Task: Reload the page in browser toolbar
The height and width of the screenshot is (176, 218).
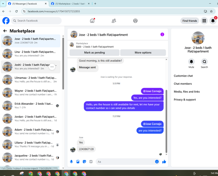Action: pos(17,11)
